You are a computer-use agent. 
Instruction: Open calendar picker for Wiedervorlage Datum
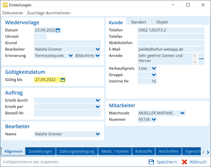(58, 30)
